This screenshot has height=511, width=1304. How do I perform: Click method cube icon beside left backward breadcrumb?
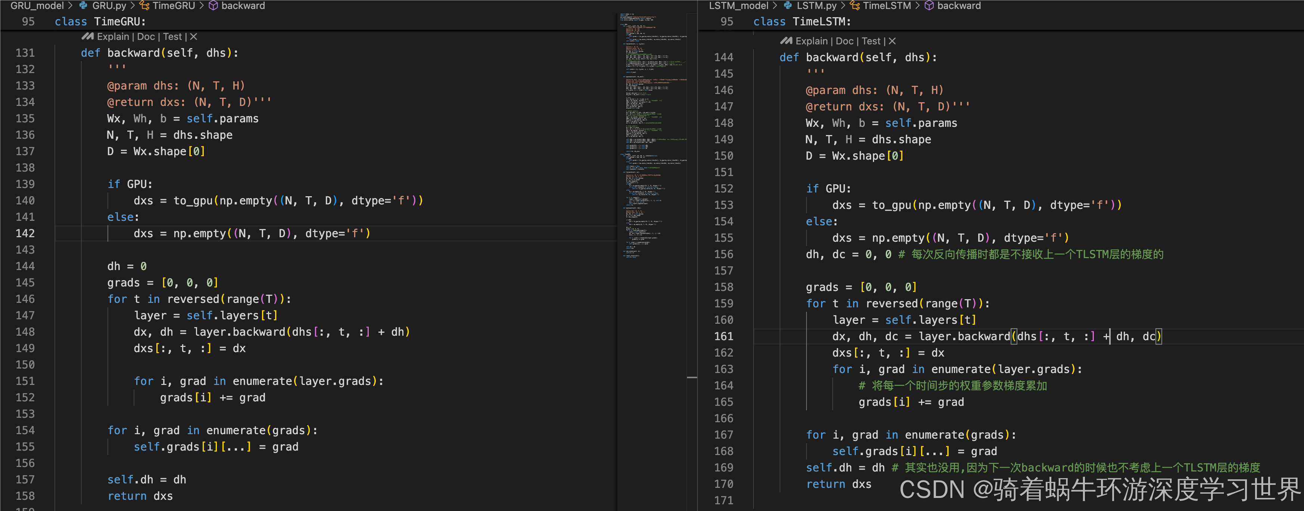click(x=213, y=6)
